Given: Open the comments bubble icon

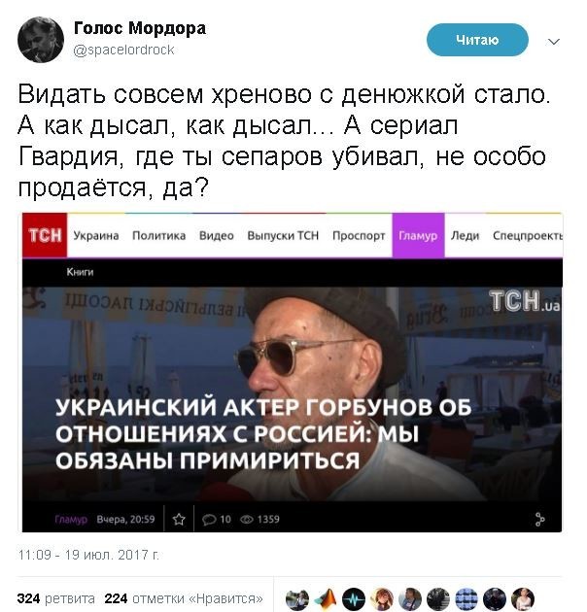Looking at the screenshot, I should click(209, 520).
